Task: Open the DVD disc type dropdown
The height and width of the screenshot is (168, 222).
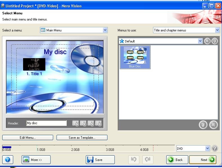Action: [207, 149]
